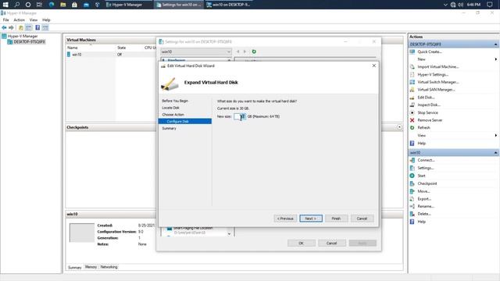
Task: Click Import Virtual Machine icon
Action: click(x=412, y=67)
